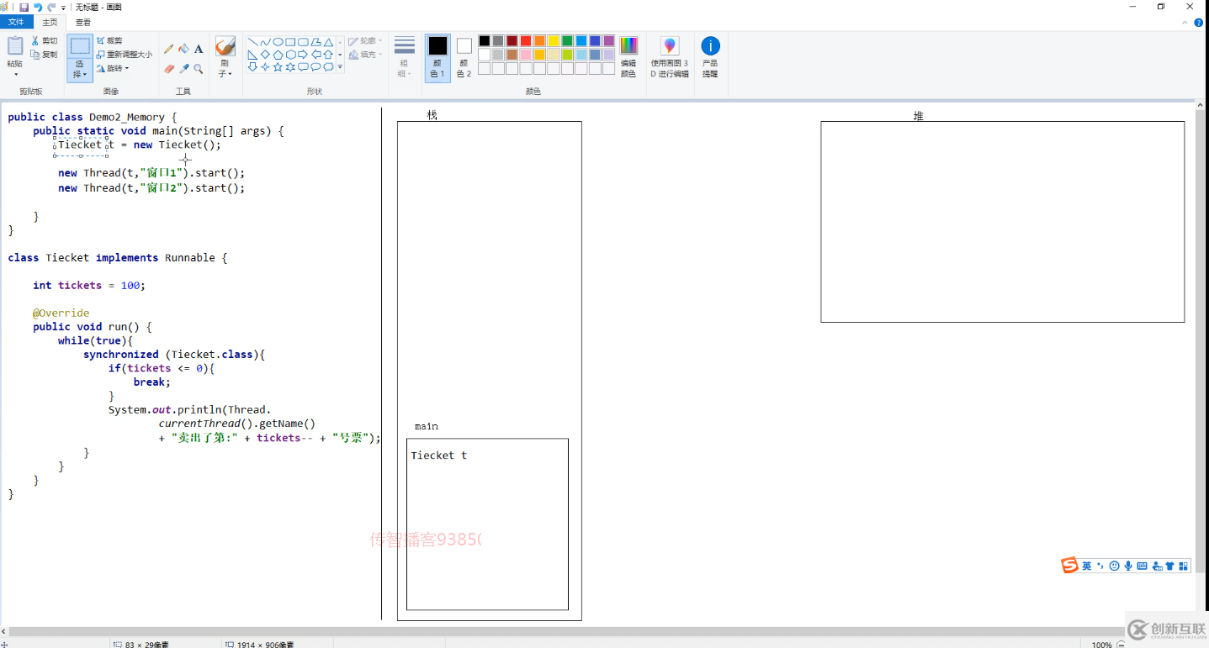Pick the Text tool (letter A)
Viewport: 1209px width, 648px height.
pyautogui.click(x=199, y=49)
